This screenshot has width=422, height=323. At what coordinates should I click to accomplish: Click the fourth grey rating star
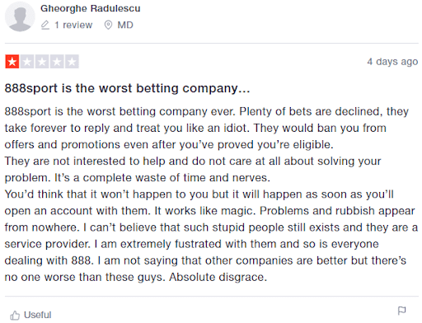point(57,62)
